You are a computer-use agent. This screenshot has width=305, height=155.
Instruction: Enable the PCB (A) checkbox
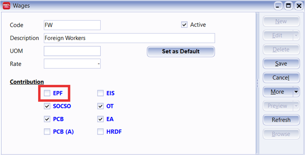click(47, 132)
